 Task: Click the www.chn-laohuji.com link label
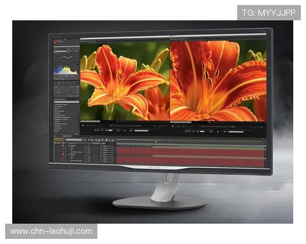click(x=51, y=231)
